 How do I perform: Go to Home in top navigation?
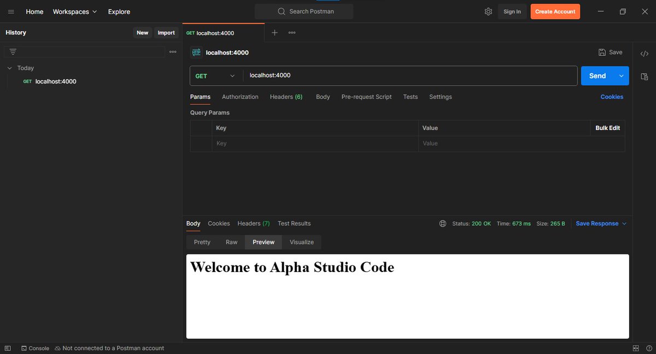click(x=34, y=11)
